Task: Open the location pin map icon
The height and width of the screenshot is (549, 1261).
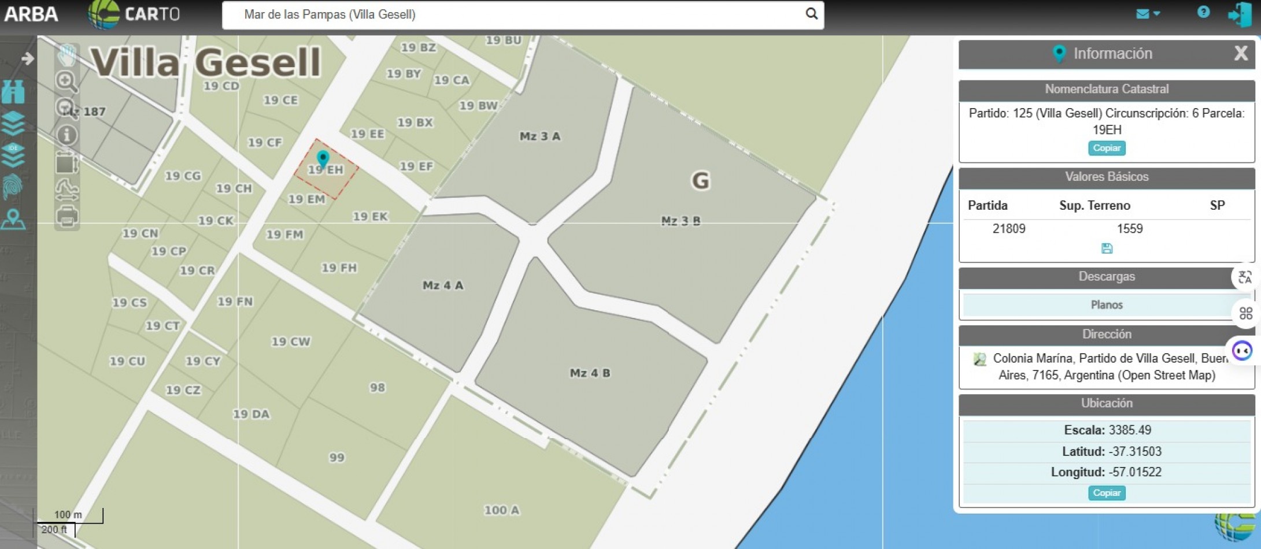Action: coord(13,219)
